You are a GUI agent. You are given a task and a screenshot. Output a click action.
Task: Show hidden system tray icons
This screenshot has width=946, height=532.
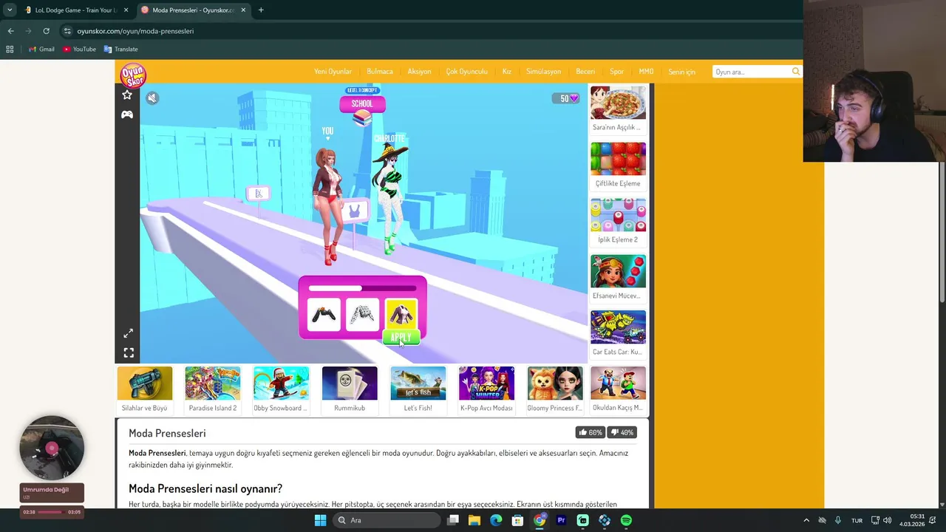pos(806,520)
